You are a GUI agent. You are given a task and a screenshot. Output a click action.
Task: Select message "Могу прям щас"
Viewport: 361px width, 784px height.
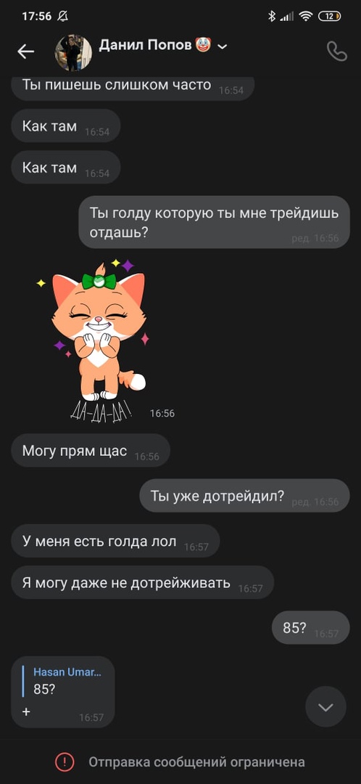click(91, 451)
